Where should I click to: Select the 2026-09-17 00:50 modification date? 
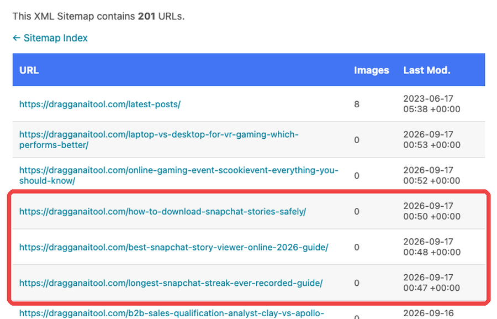432,211
